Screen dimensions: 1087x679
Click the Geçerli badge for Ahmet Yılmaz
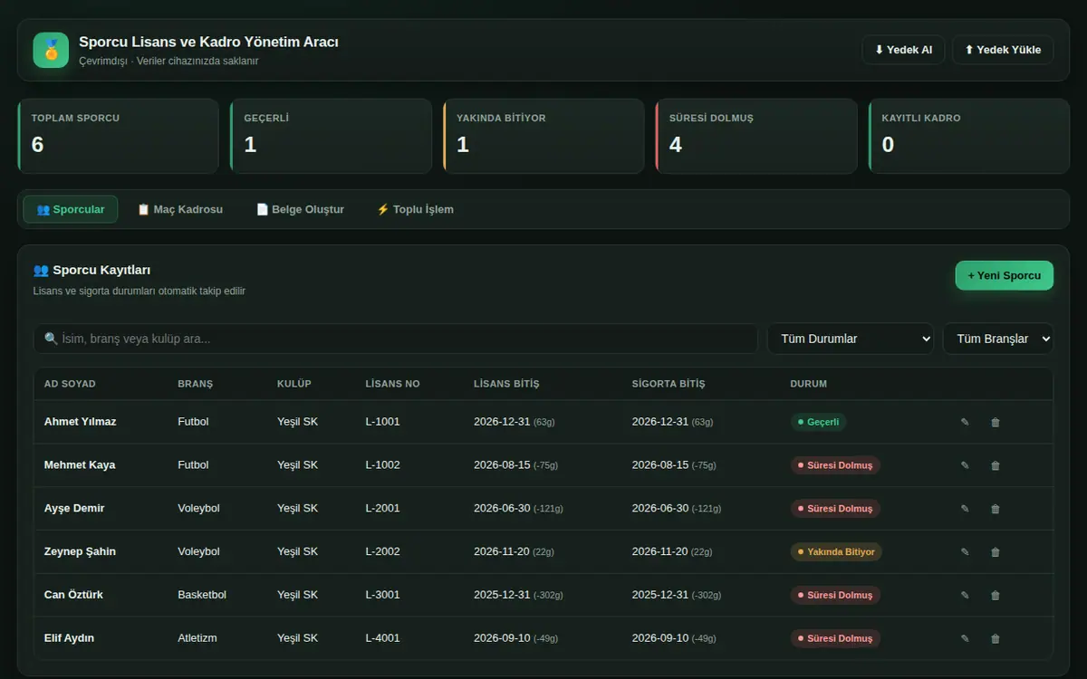coord(818,422)
